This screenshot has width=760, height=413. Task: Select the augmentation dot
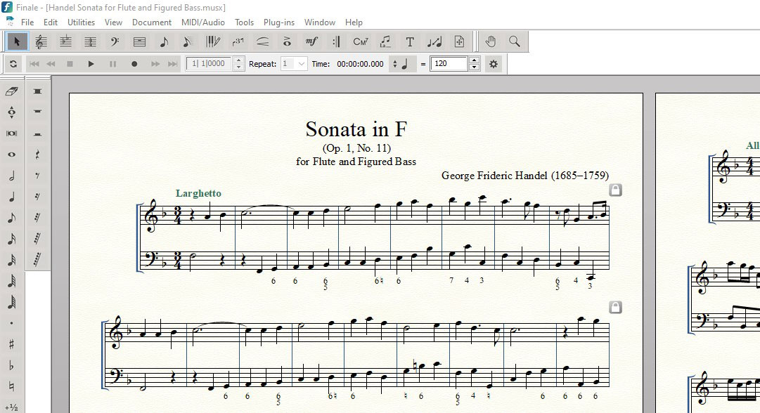12,323
